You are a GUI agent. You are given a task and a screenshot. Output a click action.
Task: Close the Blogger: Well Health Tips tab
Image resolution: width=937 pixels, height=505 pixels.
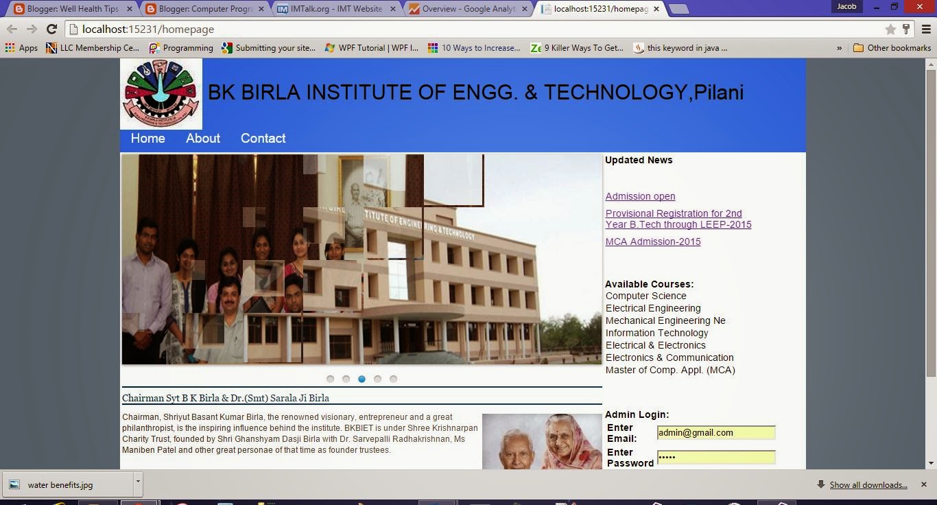(129, 9)
